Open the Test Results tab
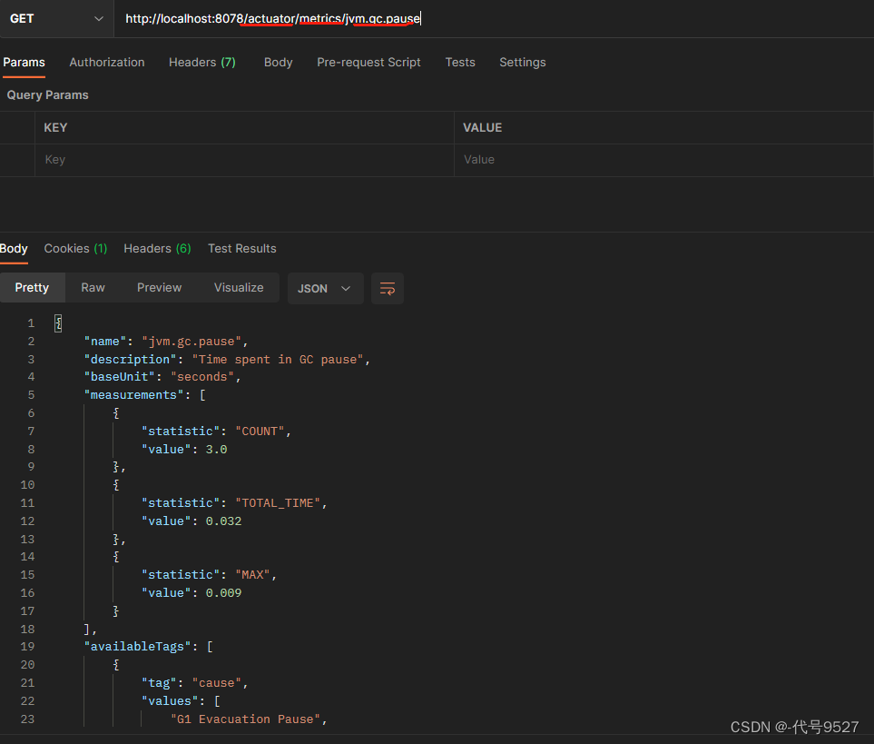 coord(241,249)
